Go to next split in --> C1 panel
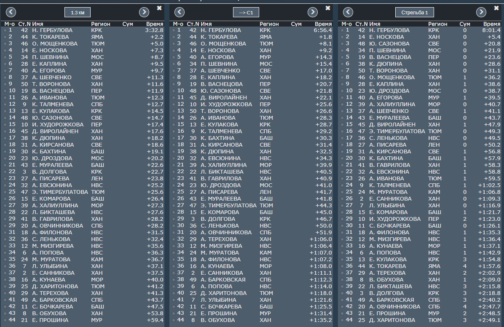The image size is (504, 327). [x=312, y=12]
